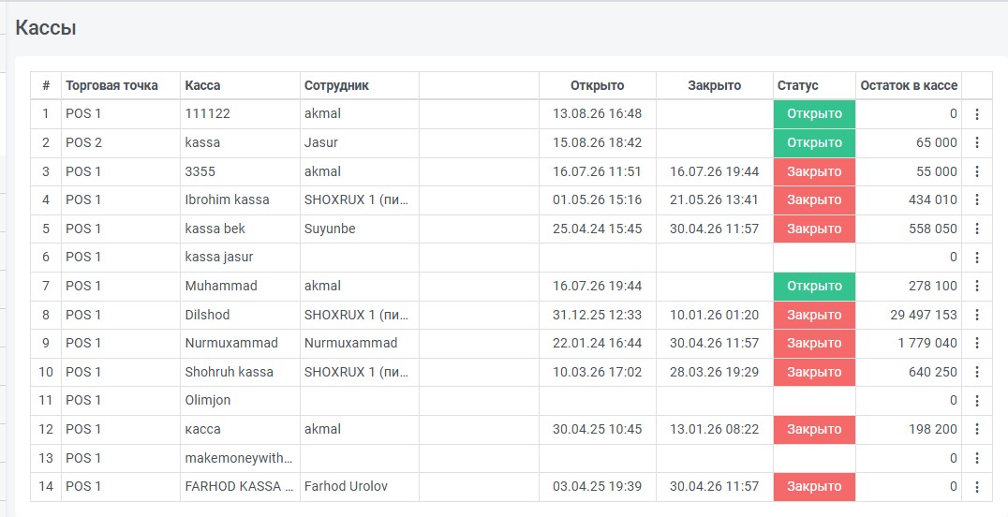Click the balance value 434 010

point(933,200)
